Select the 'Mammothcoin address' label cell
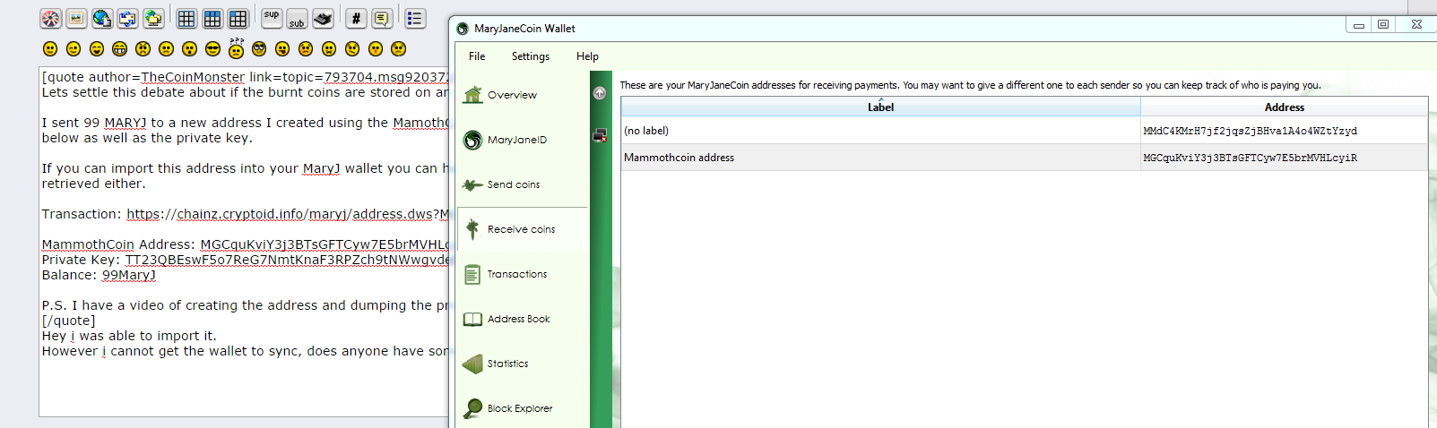Image resolution: width=1437 pixels, height=428 pixels. point(880,158)
